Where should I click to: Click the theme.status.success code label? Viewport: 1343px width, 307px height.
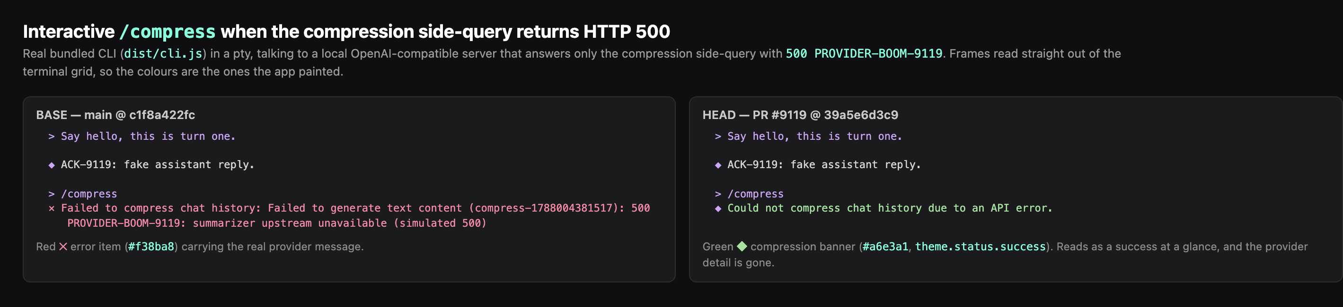click(x=981, y=247)
